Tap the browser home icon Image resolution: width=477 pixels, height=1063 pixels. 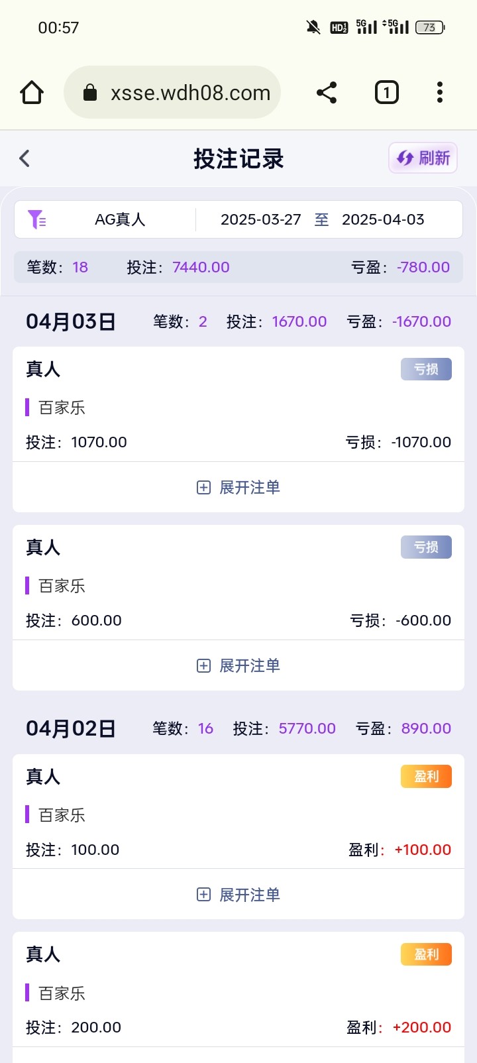[32, 92]
